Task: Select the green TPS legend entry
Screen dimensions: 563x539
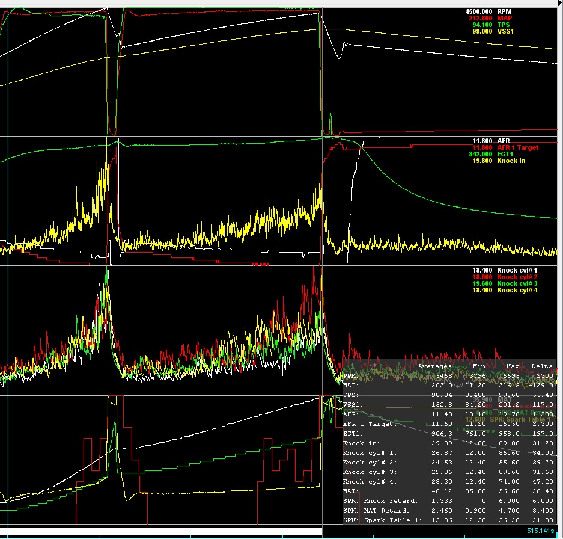Action: (x=503, y=25)
